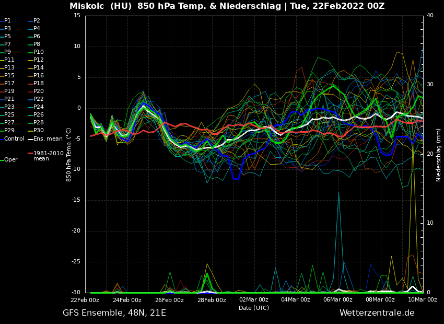Image resolution: width=444 pixels, height=324 pixels.
Task: Select the P10 legend label
Action: click(39, 52)
